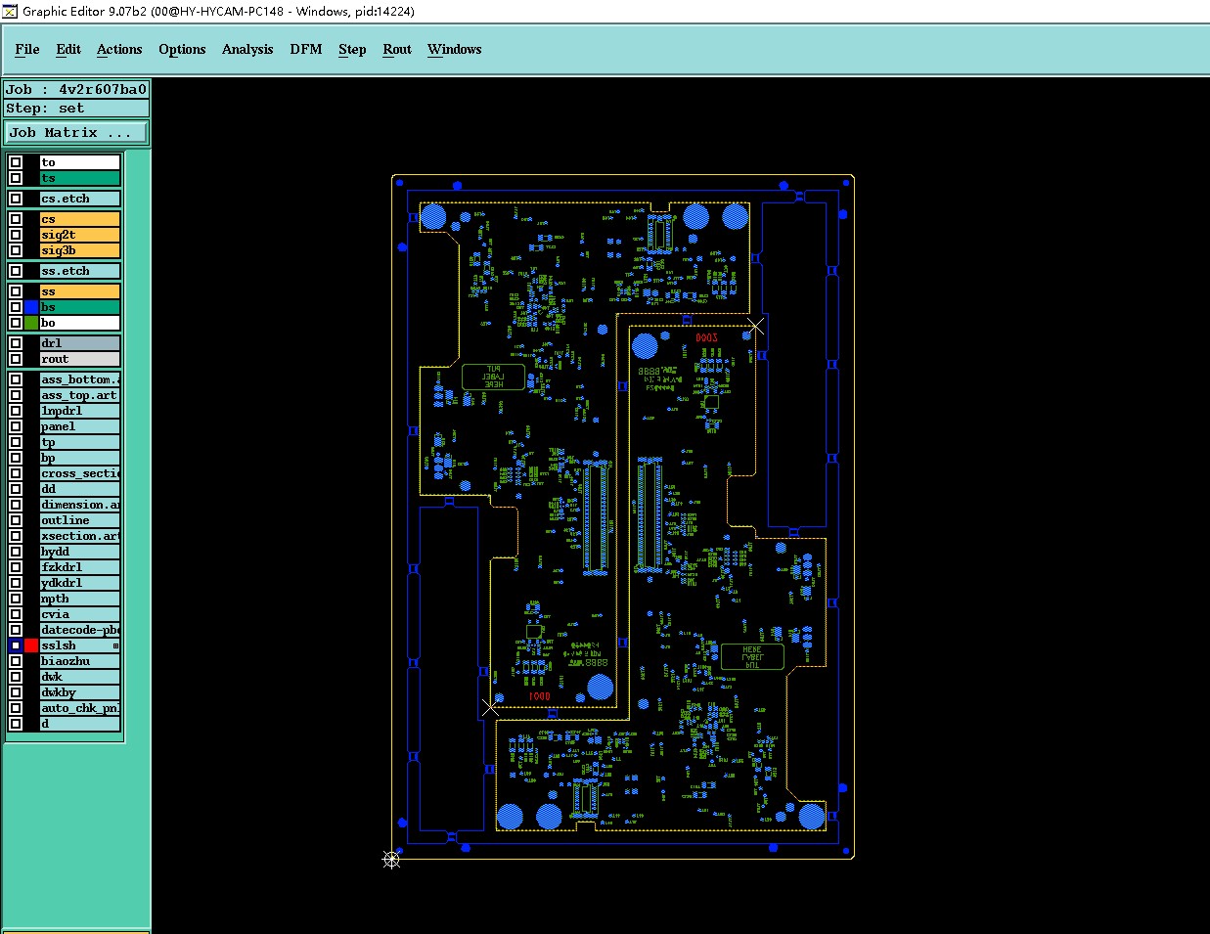
Task: Click the small grid icon on the sslsh row
Action: pyautogui.click(x=115, y=645)
